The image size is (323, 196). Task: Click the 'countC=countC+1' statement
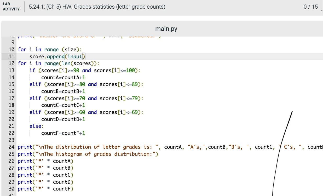pyautogui.click(x=63, y=105)
